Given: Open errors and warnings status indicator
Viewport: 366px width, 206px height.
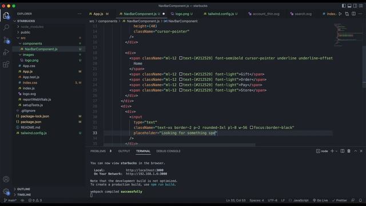Looking at the screenshot, I should [x=35, y=200].
